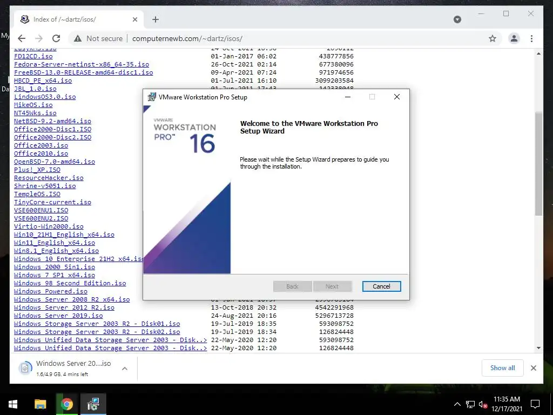Screen dimensions: 553x415
Task: Open the Windows Start menu
Action: [13, 404]
